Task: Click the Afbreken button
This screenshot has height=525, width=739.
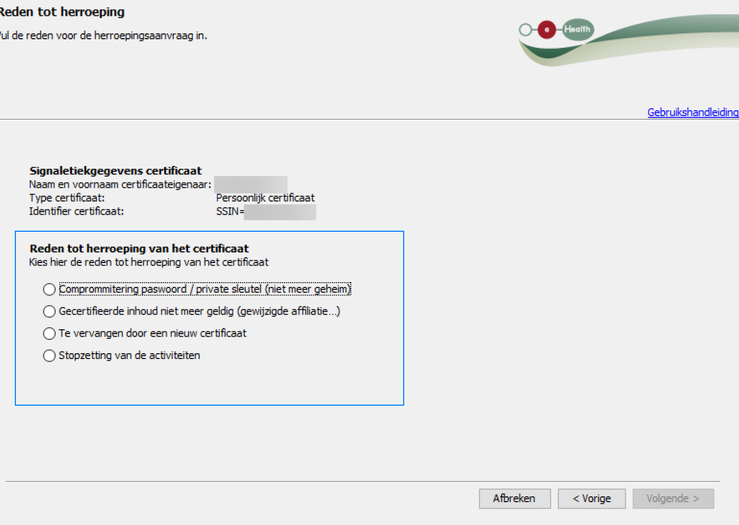Action: 514,498
